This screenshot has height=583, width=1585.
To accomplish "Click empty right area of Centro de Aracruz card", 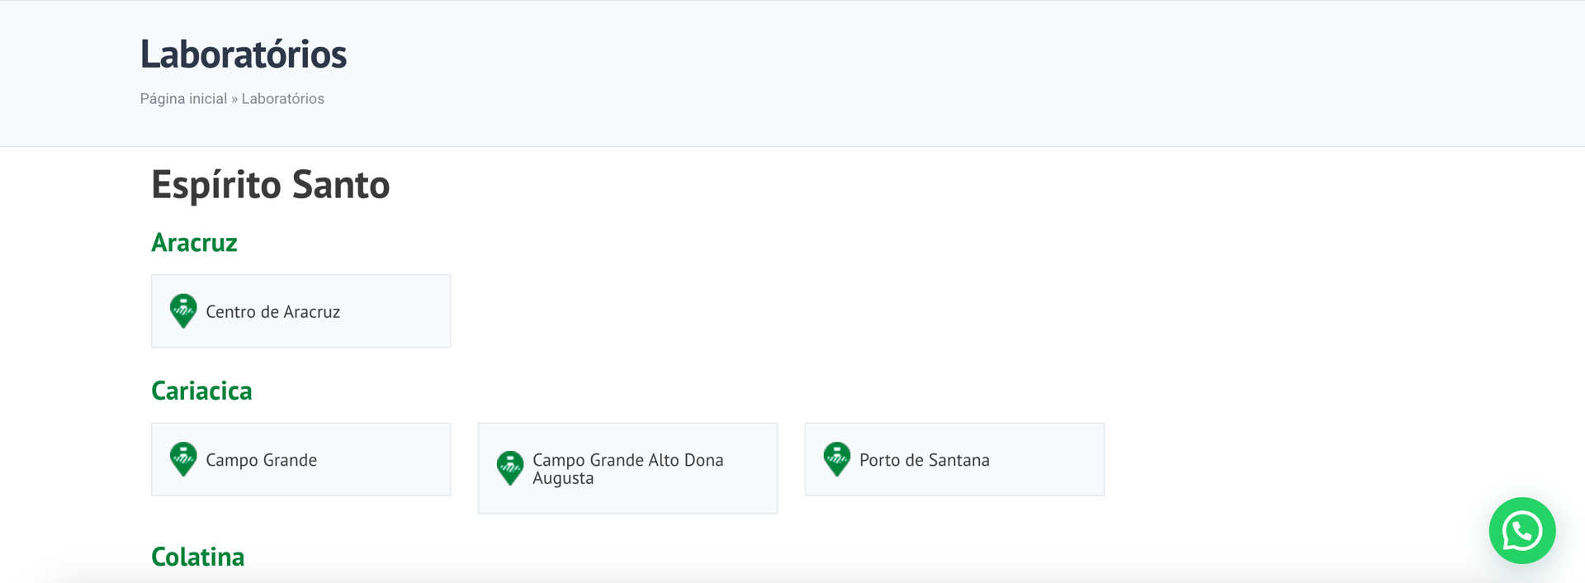I will [x=405, y=311].
